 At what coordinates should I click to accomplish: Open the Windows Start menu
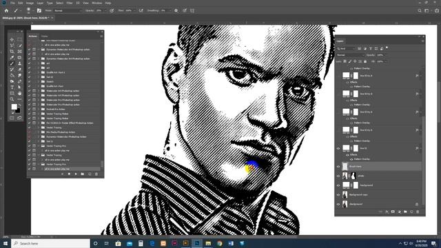click(6, 243)
